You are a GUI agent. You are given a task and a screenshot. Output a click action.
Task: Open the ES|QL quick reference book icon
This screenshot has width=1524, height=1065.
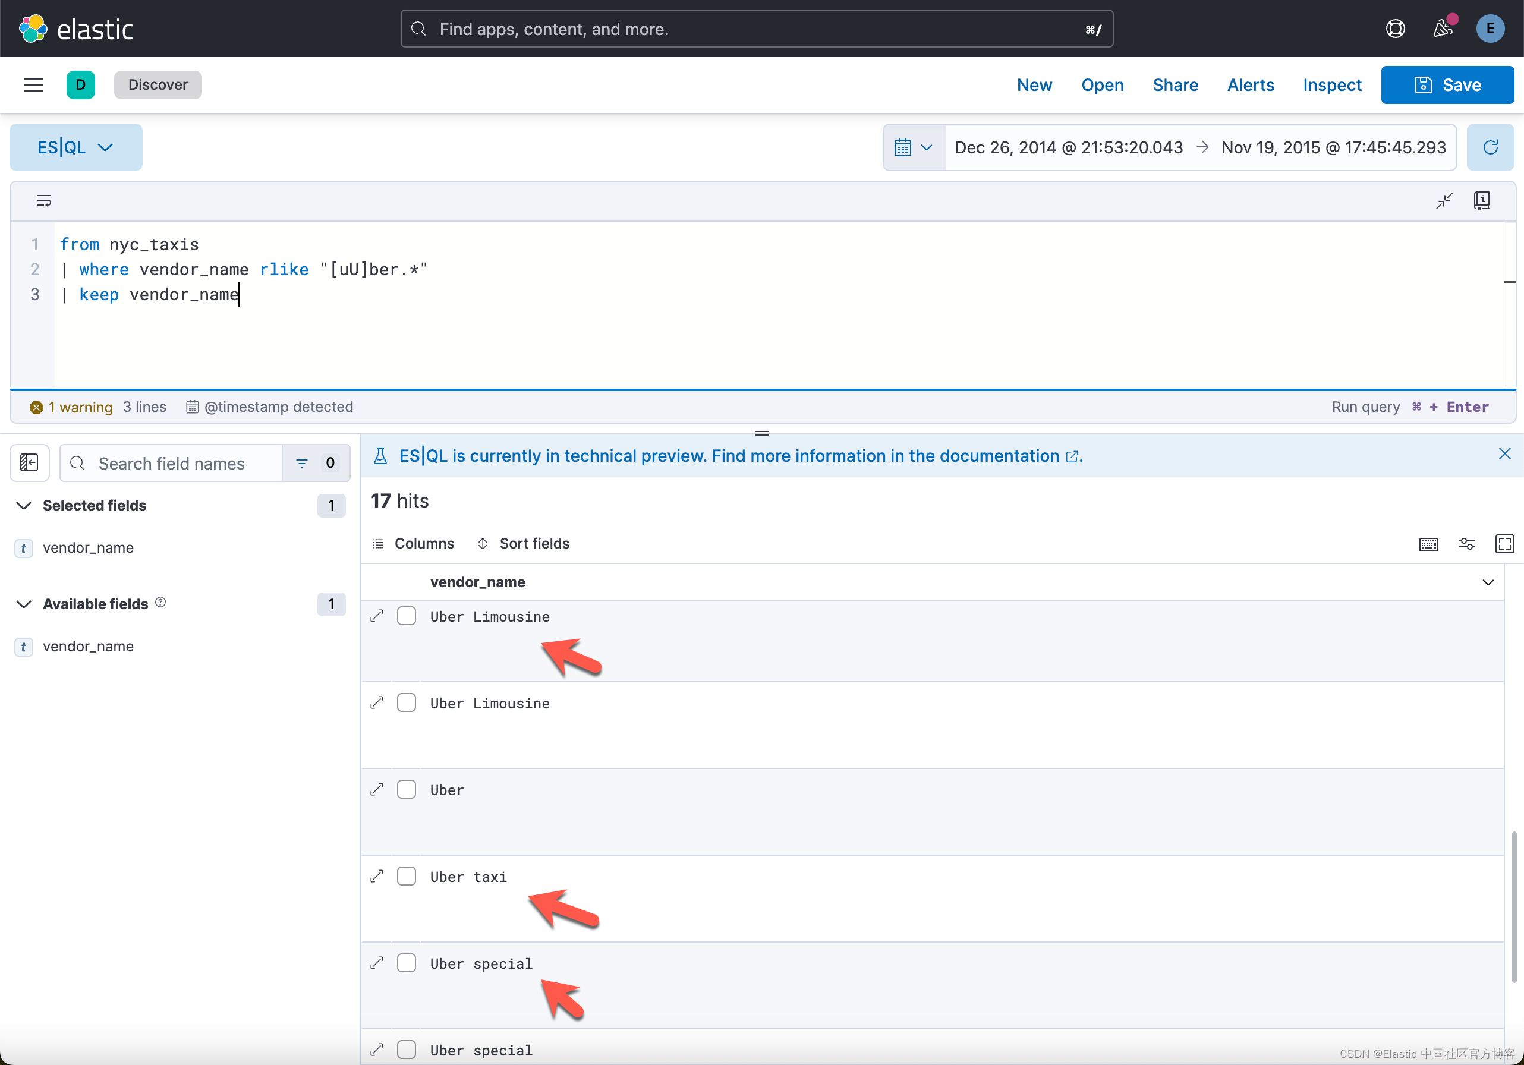(x=1482, y=200)
